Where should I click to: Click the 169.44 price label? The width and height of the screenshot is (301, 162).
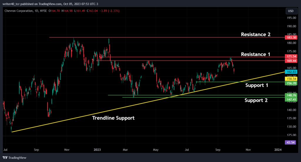291,61
